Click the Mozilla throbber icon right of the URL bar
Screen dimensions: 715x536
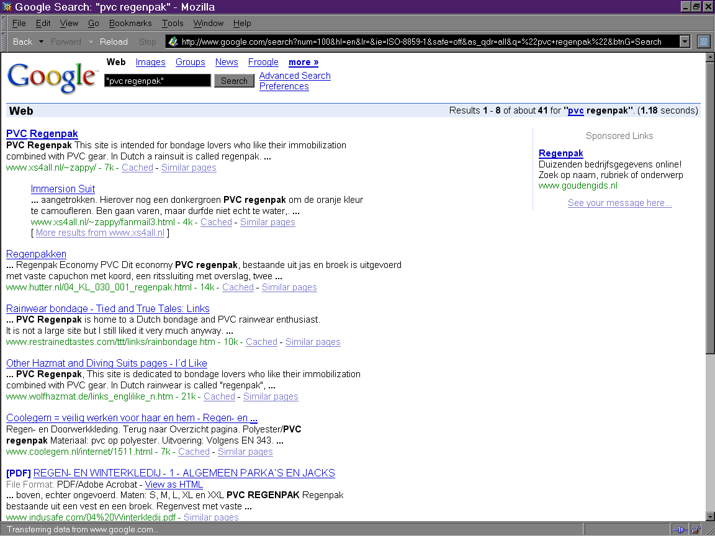click(x=704, y=42)
